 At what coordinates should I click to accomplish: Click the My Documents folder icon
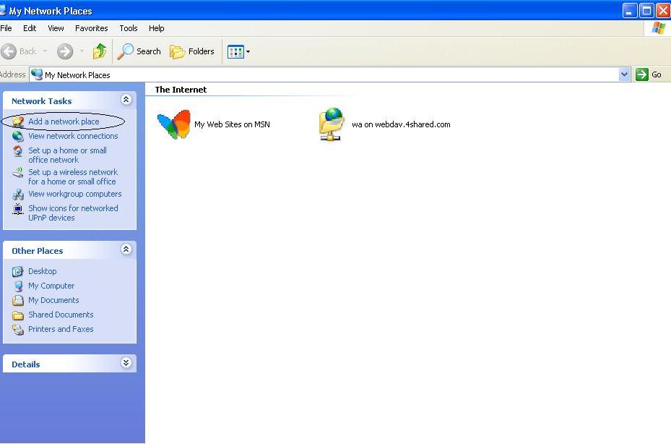click(17, 300)
